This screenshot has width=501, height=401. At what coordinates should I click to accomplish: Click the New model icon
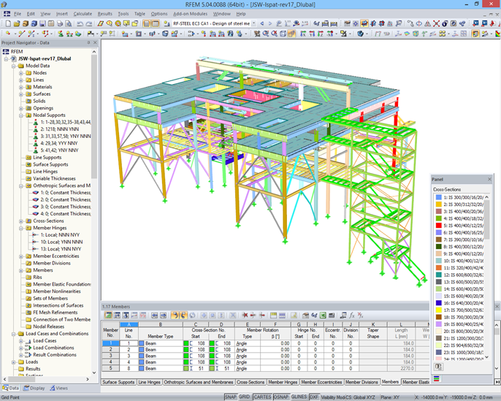tap(8, 23)
